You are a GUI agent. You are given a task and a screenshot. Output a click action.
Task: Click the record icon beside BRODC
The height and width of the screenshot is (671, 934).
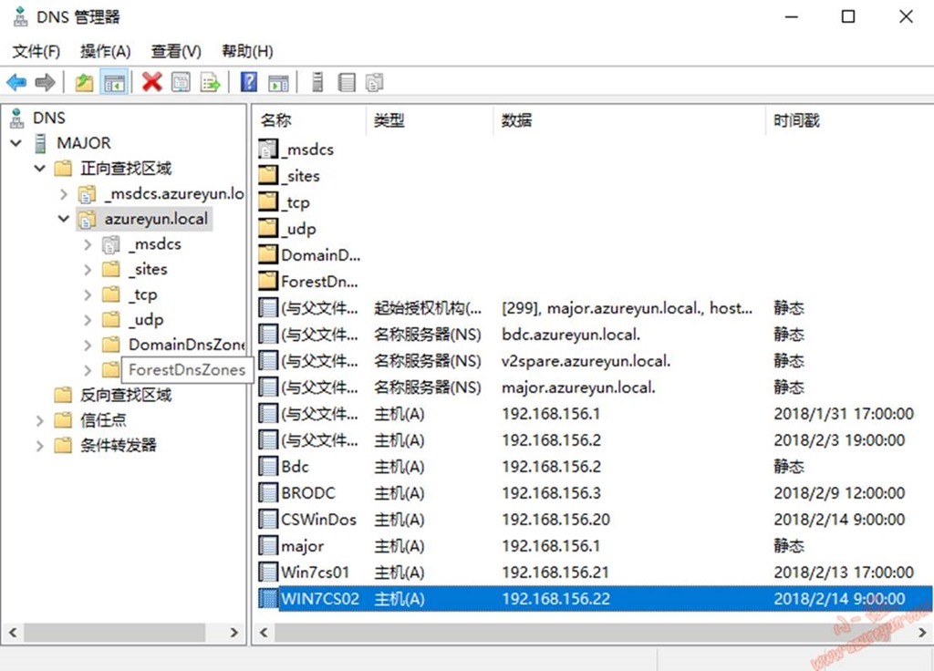pyautogui.click(x=268, y=493)
